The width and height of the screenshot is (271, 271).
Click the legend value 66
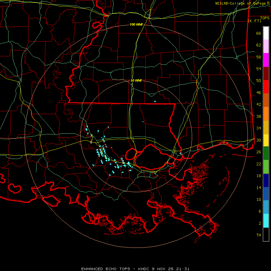(259, 33)
